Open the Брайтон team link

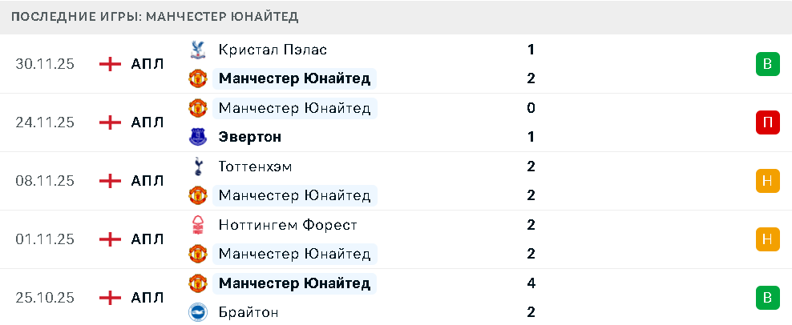(x=249, y=312)
